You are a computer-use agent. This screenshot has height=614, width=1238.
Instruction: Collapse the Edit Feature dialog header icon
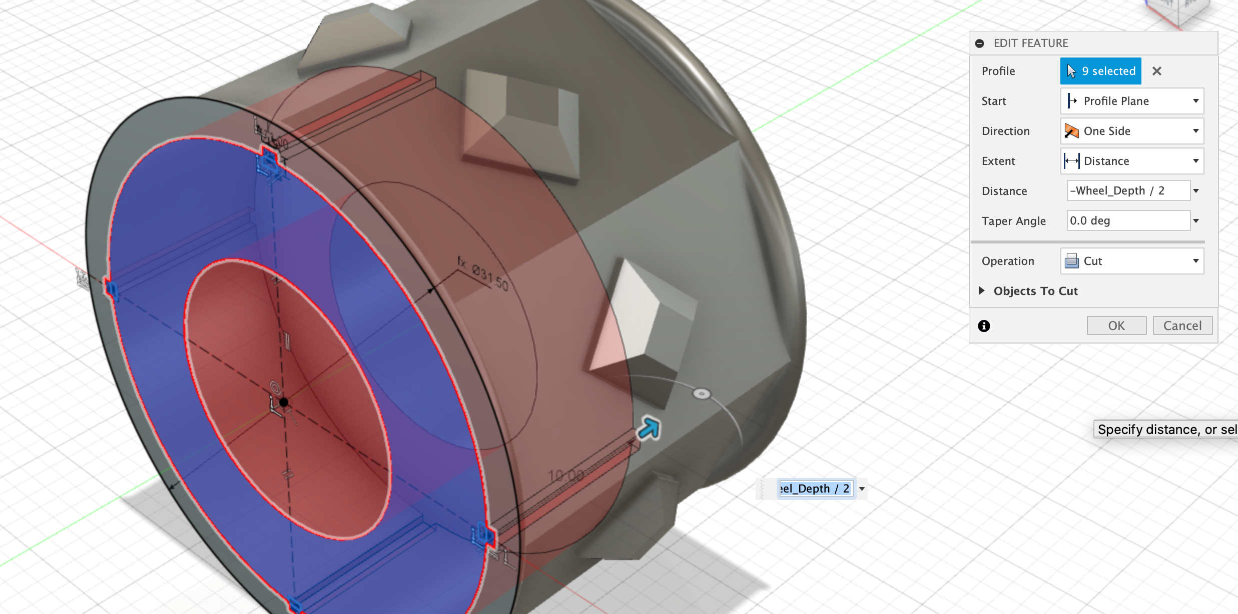click(x=979, y=43)
